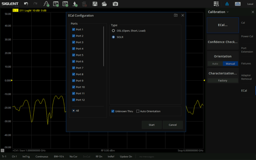Capture the ECal Configuration dialog with its camera icon
This screenshot has width=256, height=160.
coord(176,15)
